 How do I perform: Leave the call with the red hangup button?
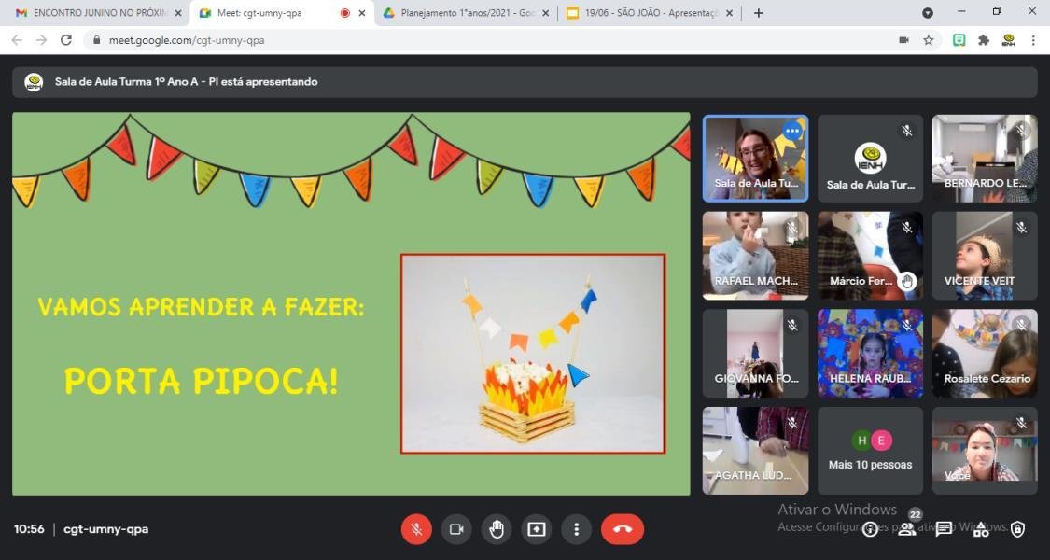[x=623, y=529]
